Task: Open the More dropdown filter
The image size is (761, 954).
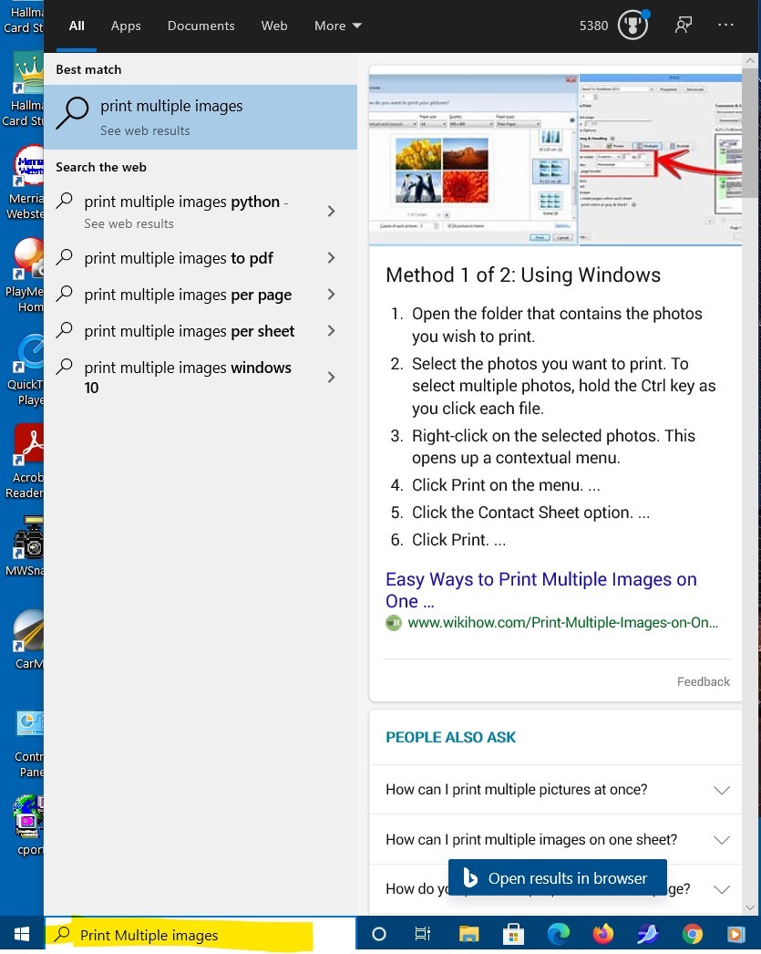Action: tap(337, 26)
